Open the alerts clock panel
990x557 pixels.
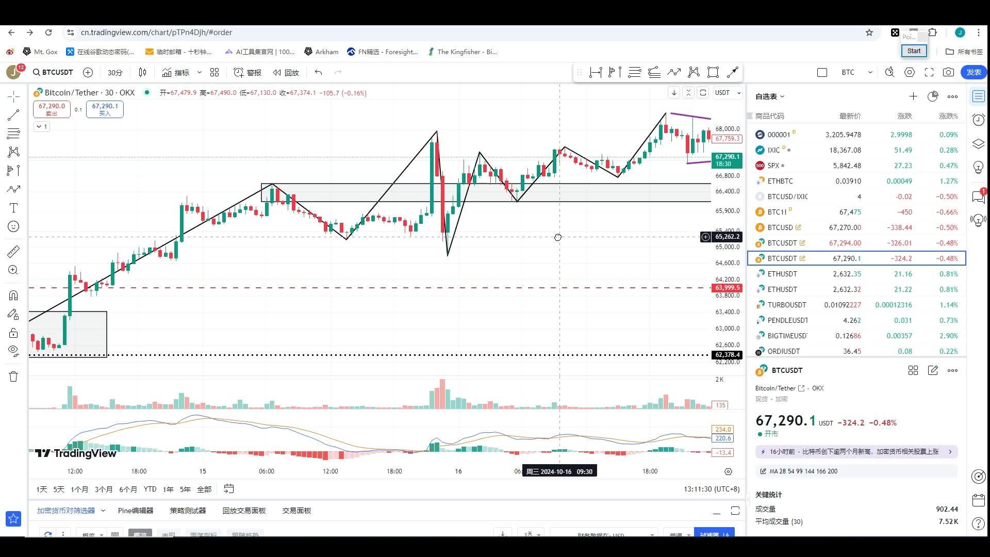[x=978, y=120]
